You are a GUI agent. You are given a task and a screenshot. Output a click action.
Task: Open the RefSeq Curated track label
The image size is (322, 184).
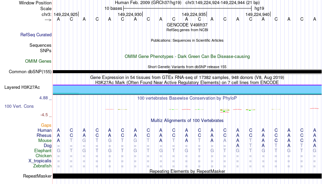[36, 35]
